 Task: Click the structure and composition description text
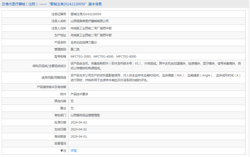click(x=156, y=66)
